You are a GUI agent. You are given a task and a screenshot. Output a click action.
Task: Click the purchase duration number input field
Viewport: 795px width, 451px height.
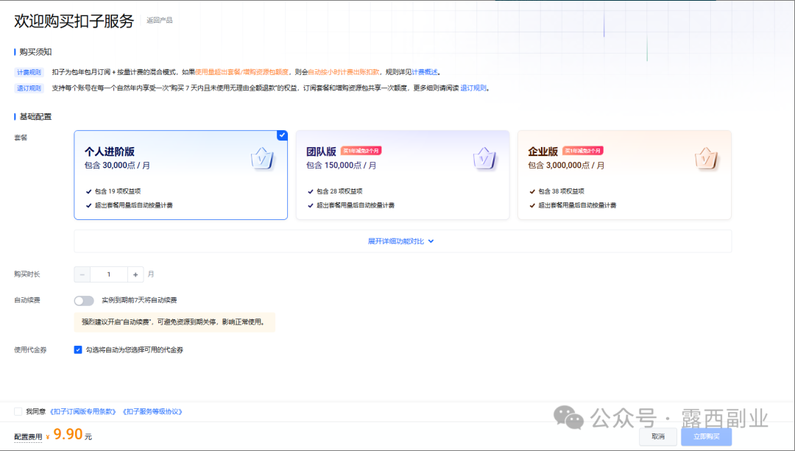click(x=108, y=274)
